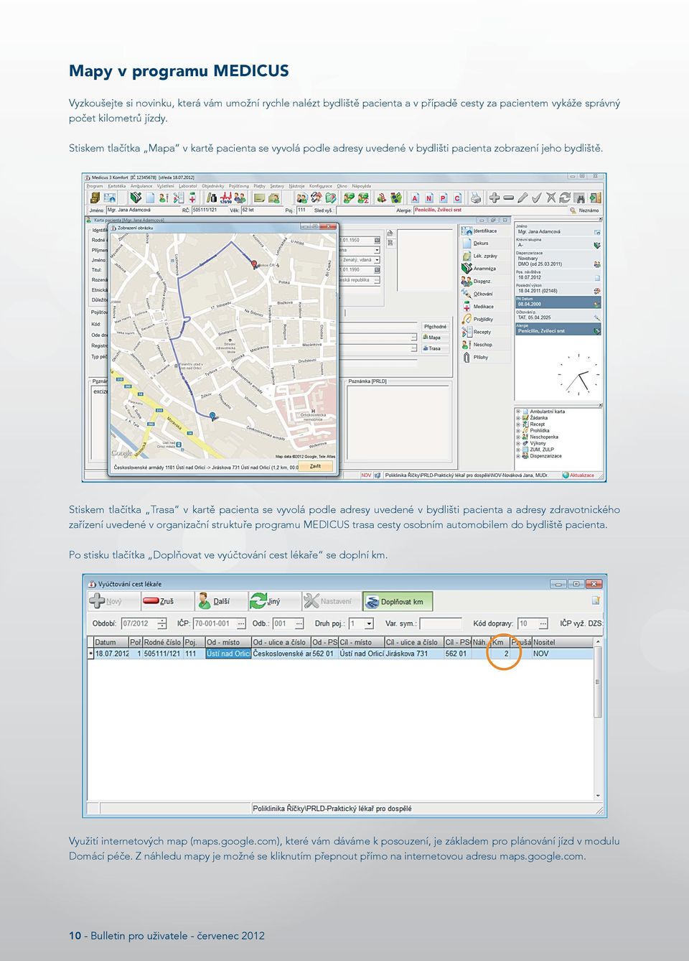689x961 pixels.
Task: Open the Program menu in Medicus
Action: (x=95, y=186)
